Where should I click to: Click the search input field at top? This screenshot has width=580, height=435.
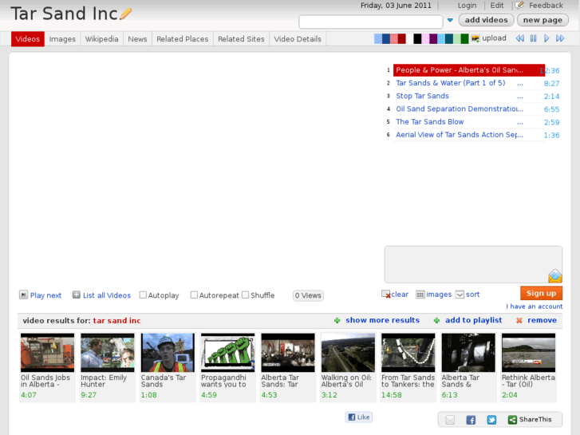[x=371, y=22]
